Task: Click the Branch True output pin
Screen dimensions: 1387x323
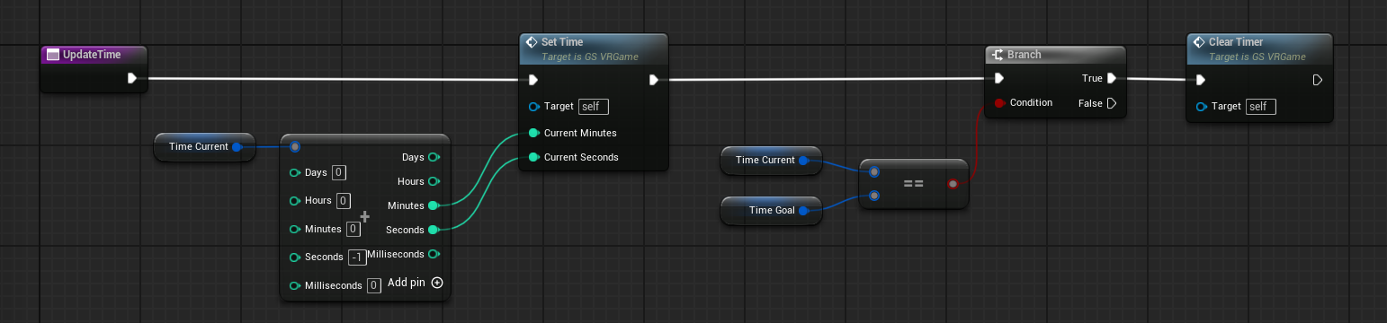Action: tap(1112, 79)
